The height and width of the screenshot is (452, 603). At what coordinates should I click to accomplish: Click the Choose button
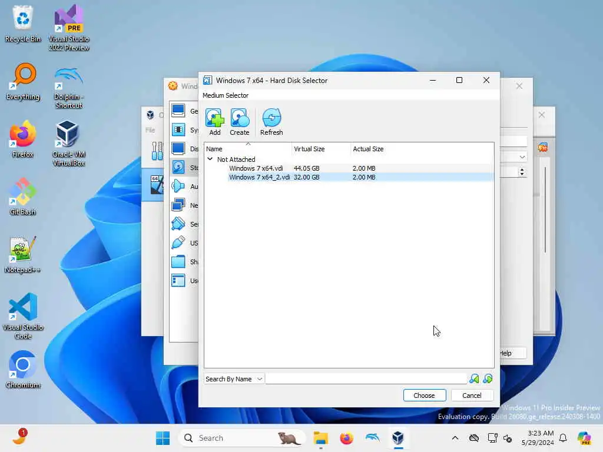[x=425, y=395]
